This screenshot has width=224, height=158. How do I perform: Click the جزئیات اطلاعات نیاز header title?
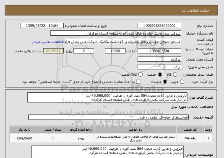[195, 11]
